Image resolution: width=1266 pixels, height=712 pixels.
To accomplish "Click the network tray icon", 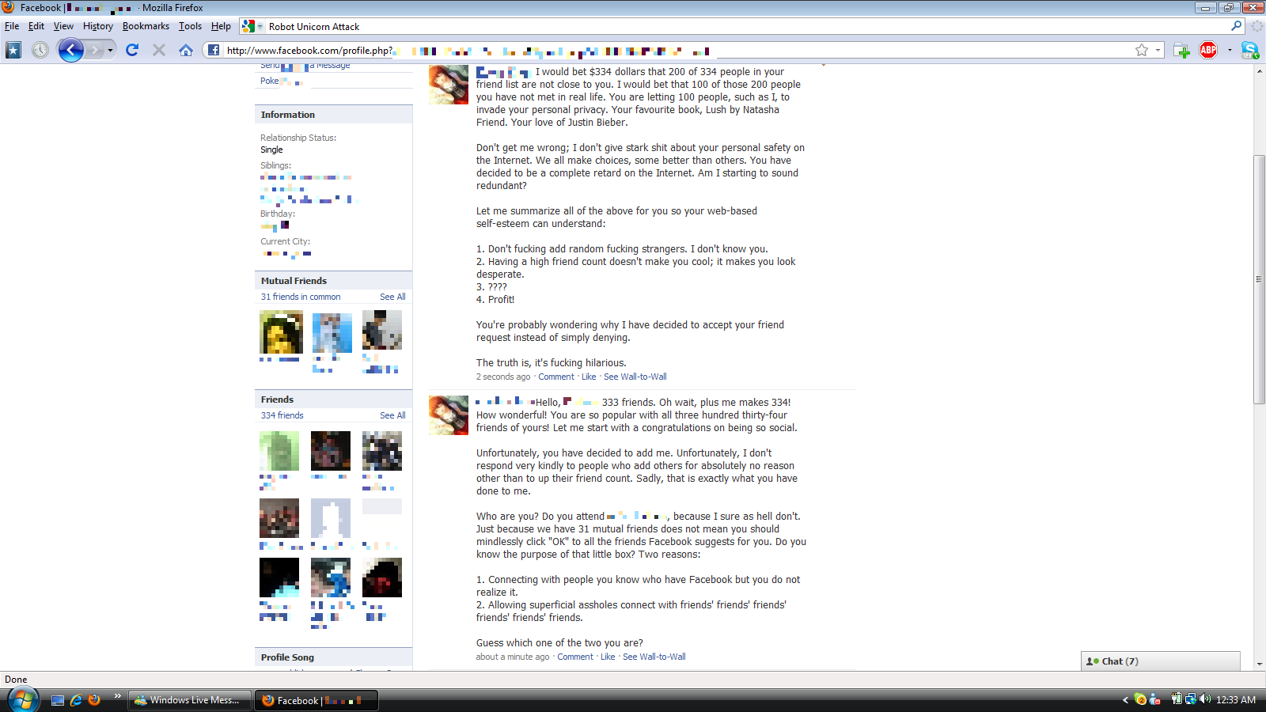I will 1190,699.
